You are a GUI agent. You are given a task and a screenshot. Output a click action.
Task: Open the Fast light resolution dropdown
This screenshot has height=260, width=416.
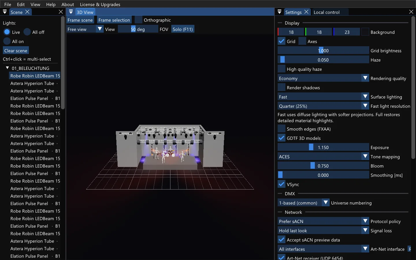323,106
